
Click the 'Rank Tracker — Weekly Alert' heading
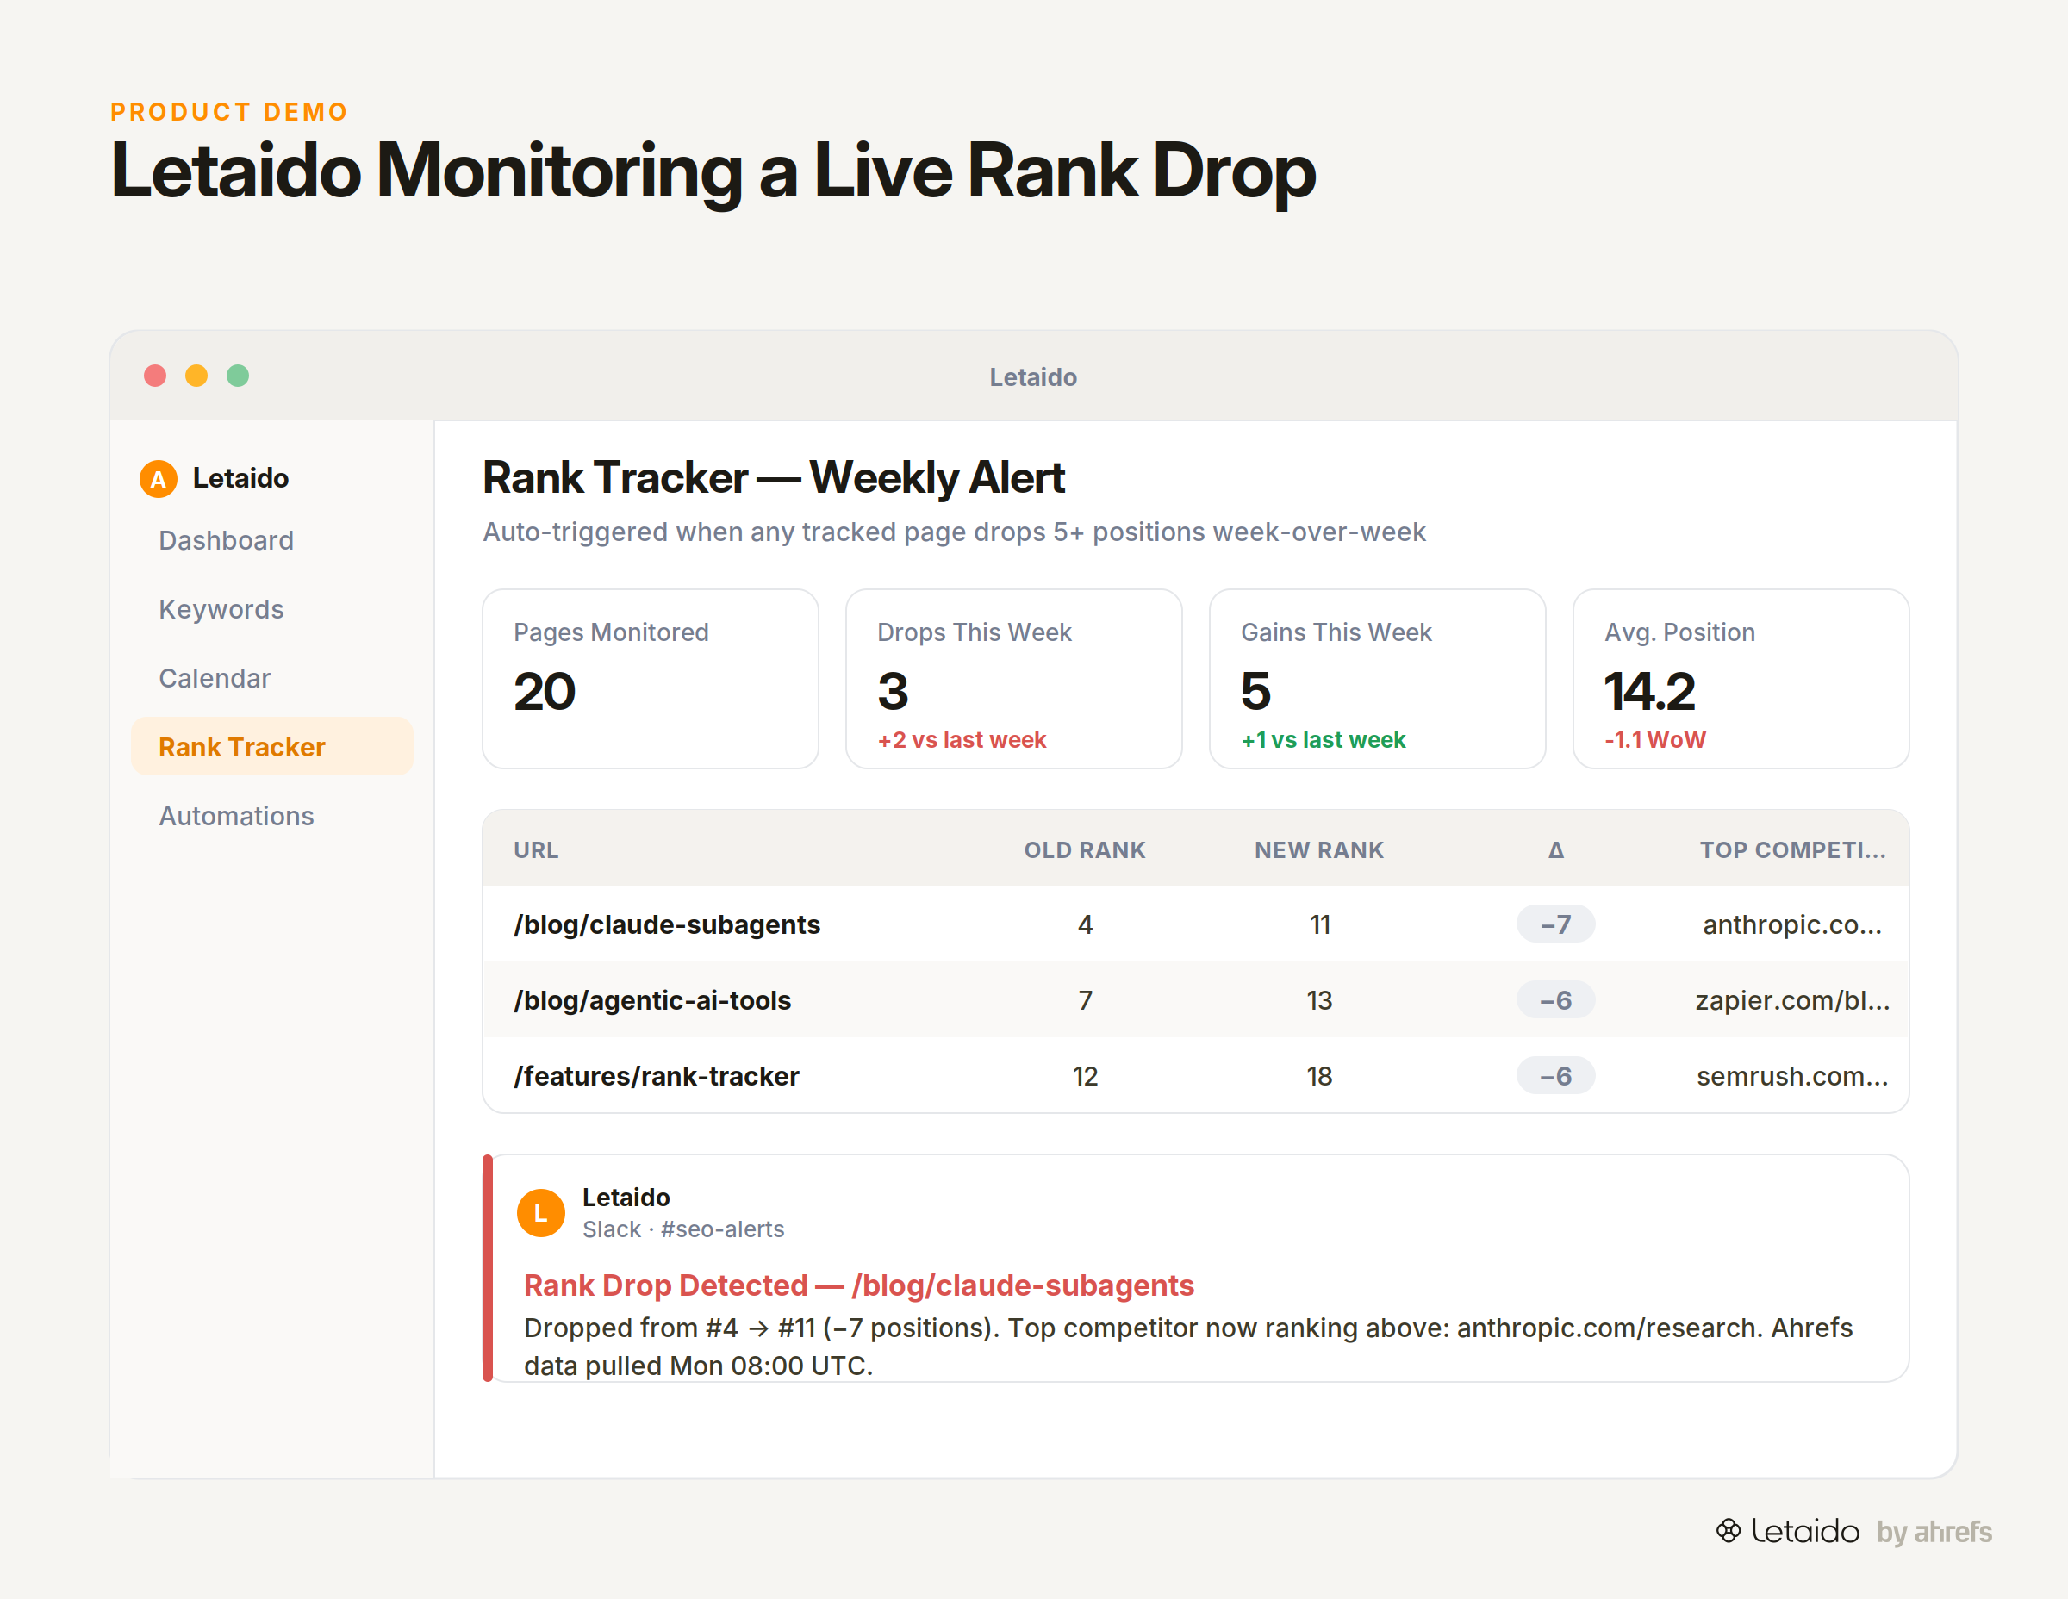tap(774, 478)
